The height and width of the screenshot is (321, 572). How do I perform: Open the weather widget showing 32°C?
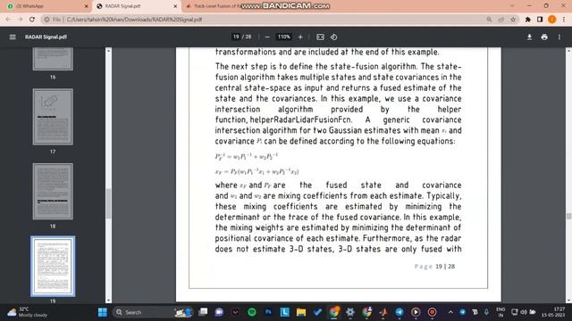click(x=28, y=312)
